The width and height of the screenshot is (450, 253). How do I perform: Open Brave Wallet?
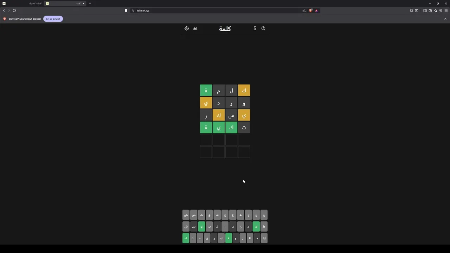(430, 11)
